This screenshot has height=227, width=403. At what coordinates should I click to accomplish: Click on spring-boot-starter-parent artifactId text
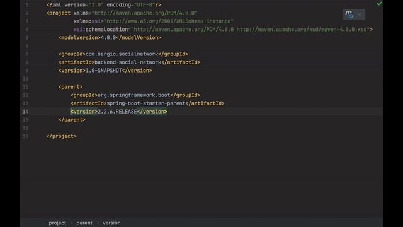(146, 103)
